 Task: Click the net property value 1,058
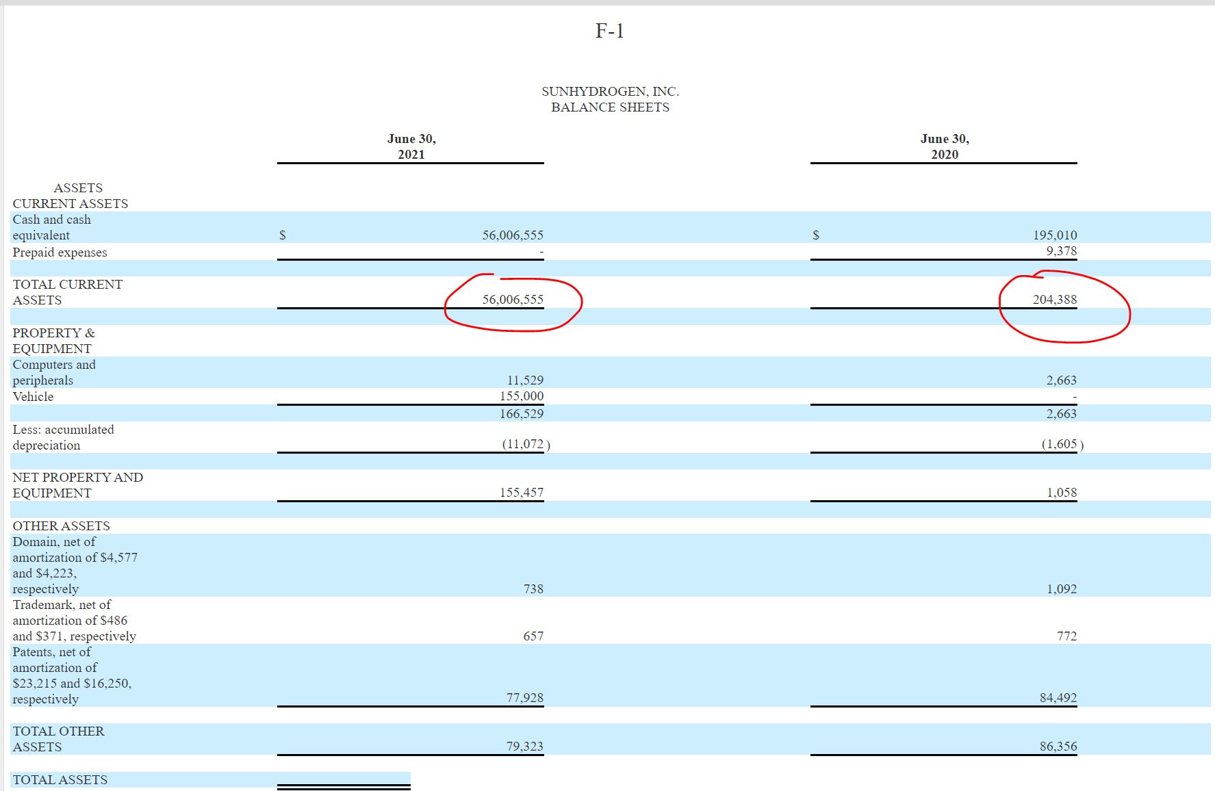pyautogui.click(x=1062, y=492)
